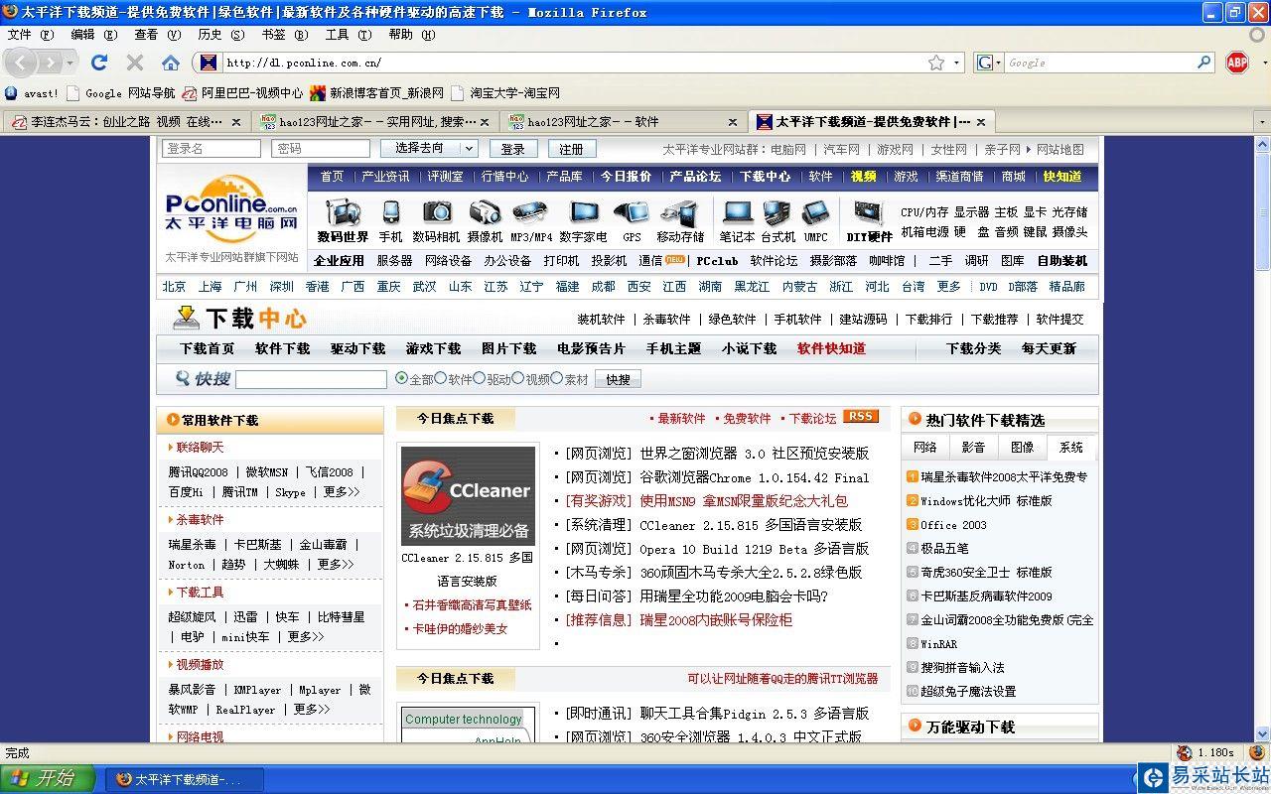Image resolution: width=1271 pixels, height=794 pixels.
Task: Open the MP3/MP4 player icon
Action: click(530, 212)
